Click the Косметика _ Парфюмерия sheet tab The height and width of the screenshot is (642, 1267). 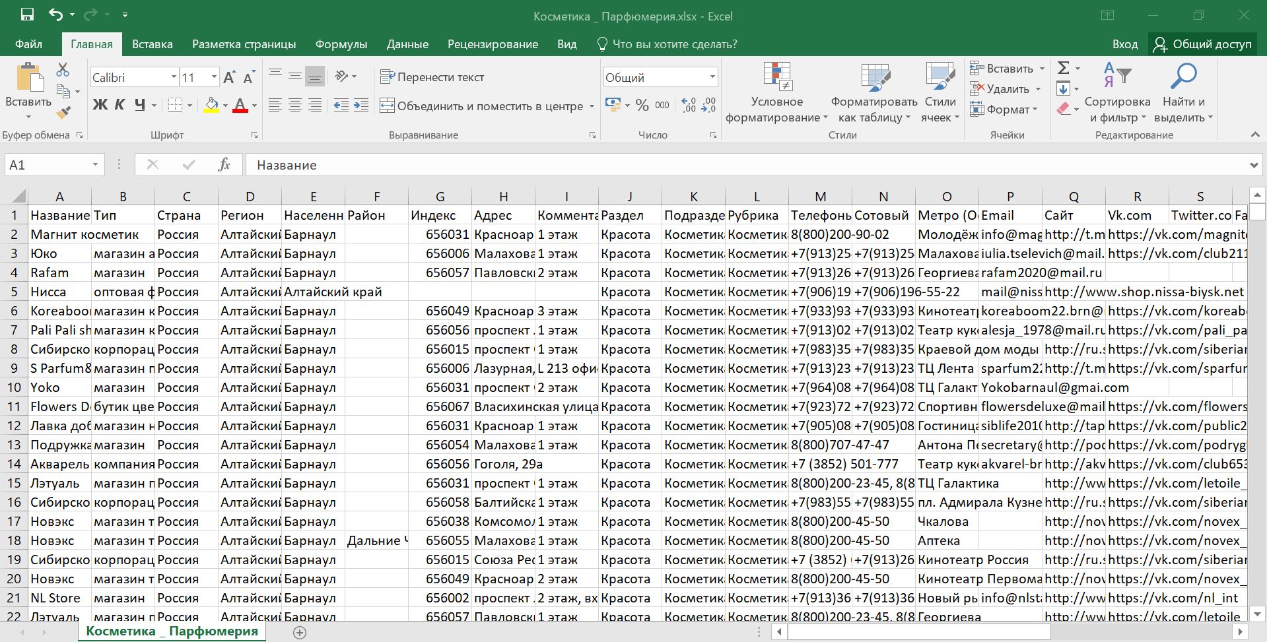(x=172, y=631)
